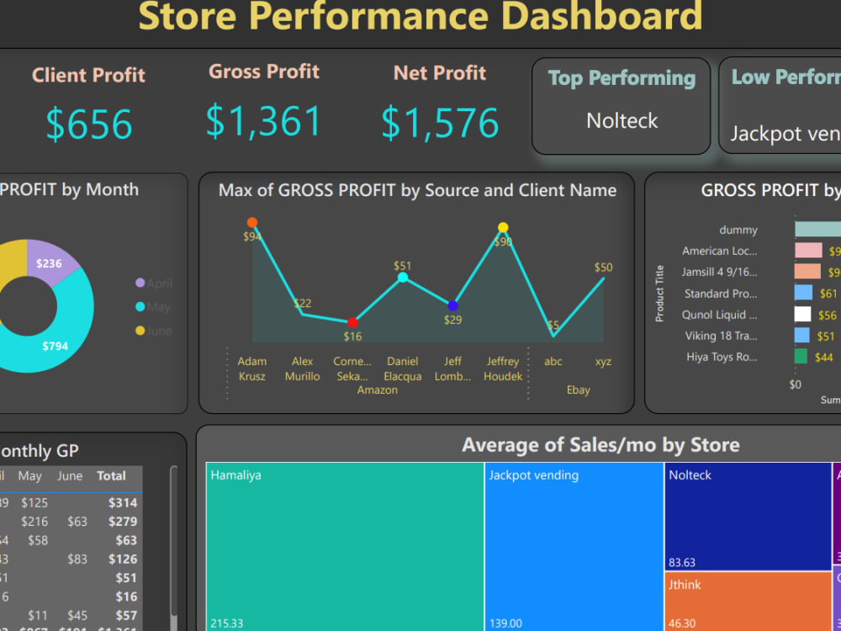Toggle the June legend item on the donut chart
The image size is (841, 631).
coord(154,331)
